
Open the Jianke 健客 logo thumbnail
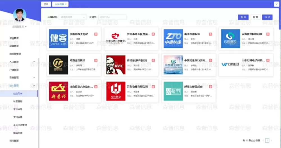tap(58, 38)
